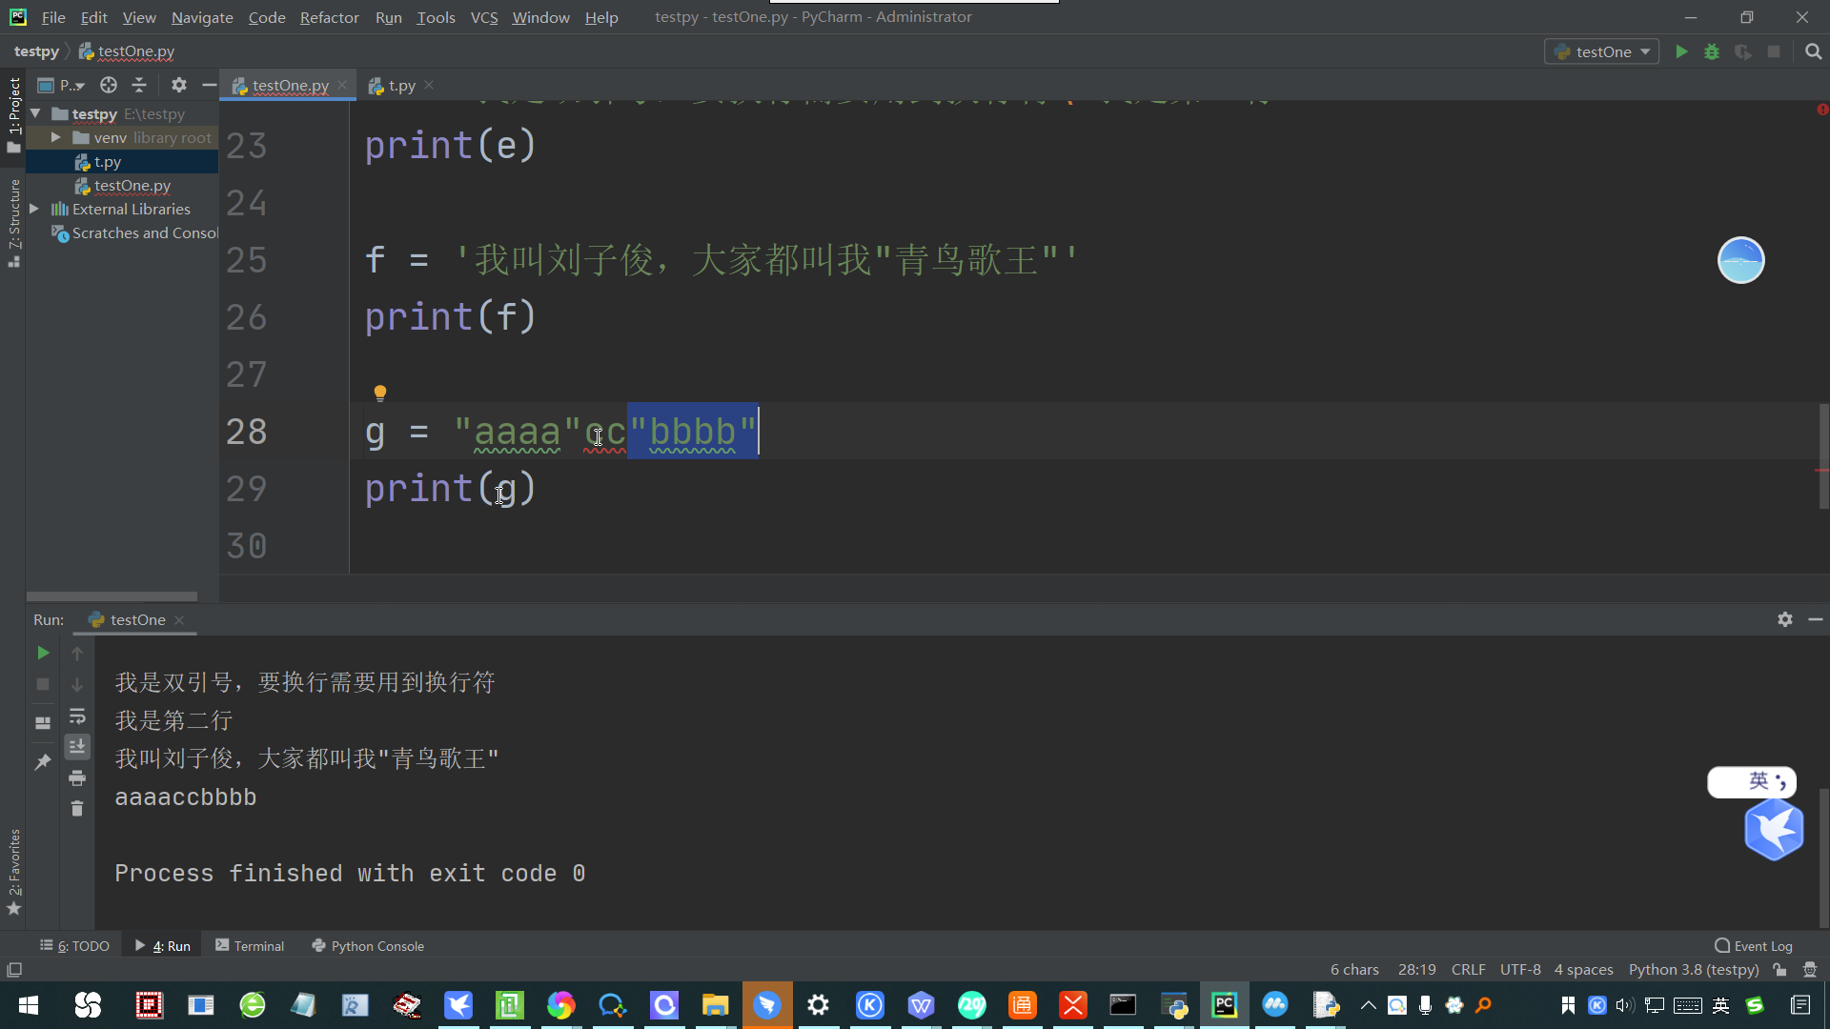Image resolution: width=1830 pixels, height=1029 pixels.
Task: Rerun testOne from Run panel
Action: click(43, 653)
